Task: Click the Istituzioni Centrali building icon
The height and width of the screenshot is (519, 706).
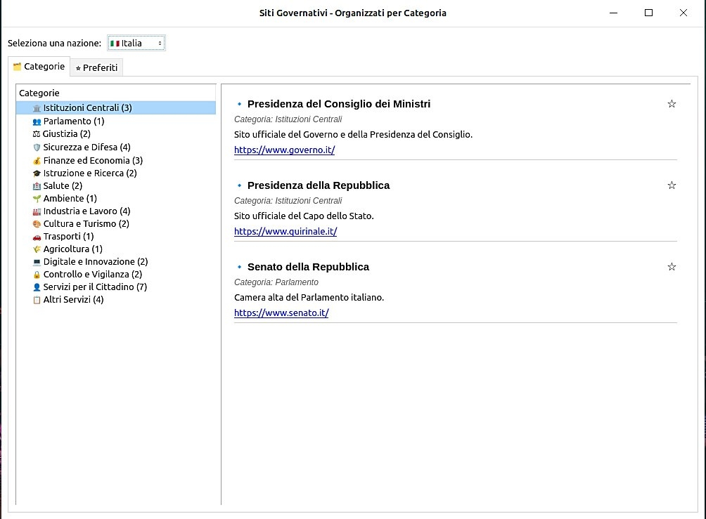Action: pos(37,108)
